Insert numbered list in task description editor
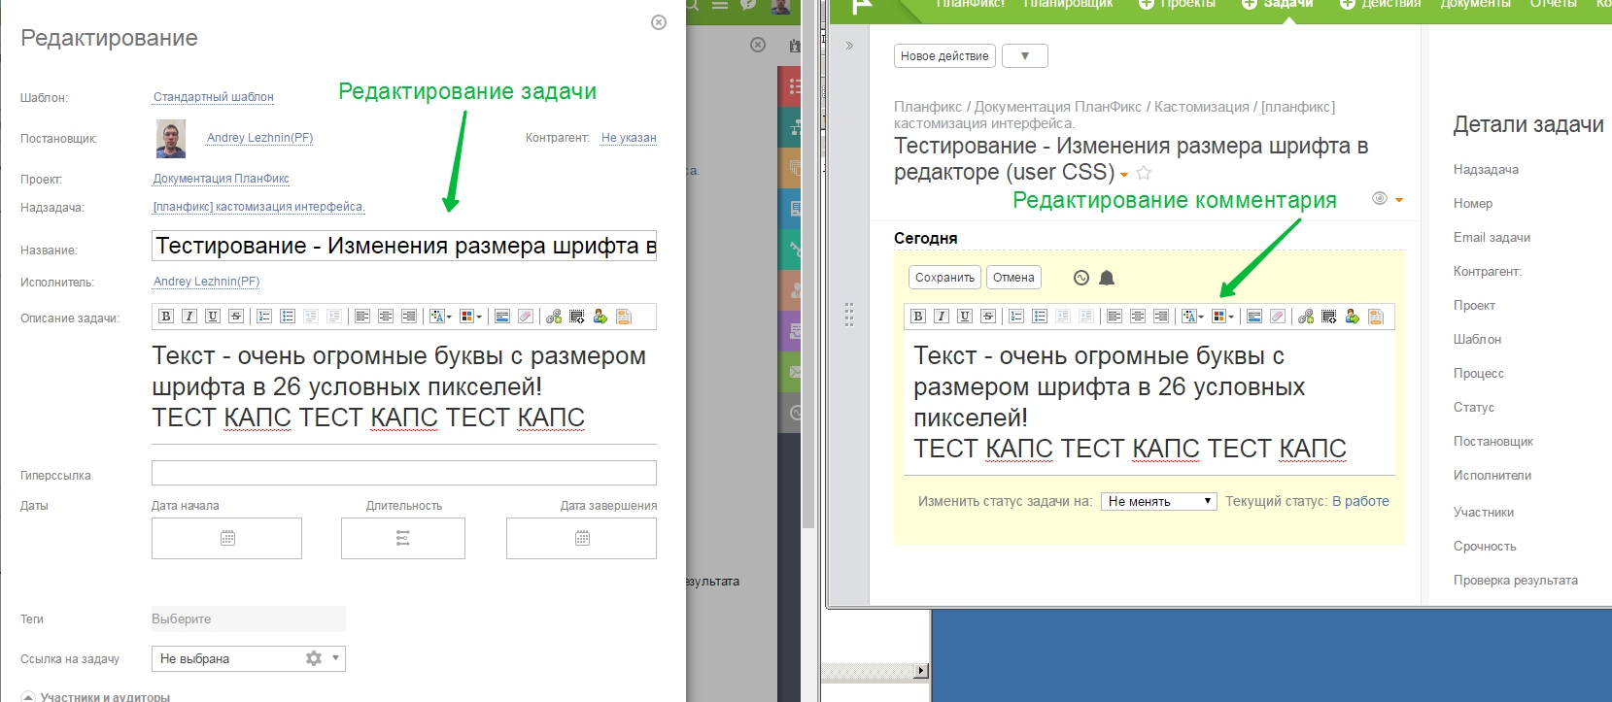 pyautogui.click(x=264, y=317)
